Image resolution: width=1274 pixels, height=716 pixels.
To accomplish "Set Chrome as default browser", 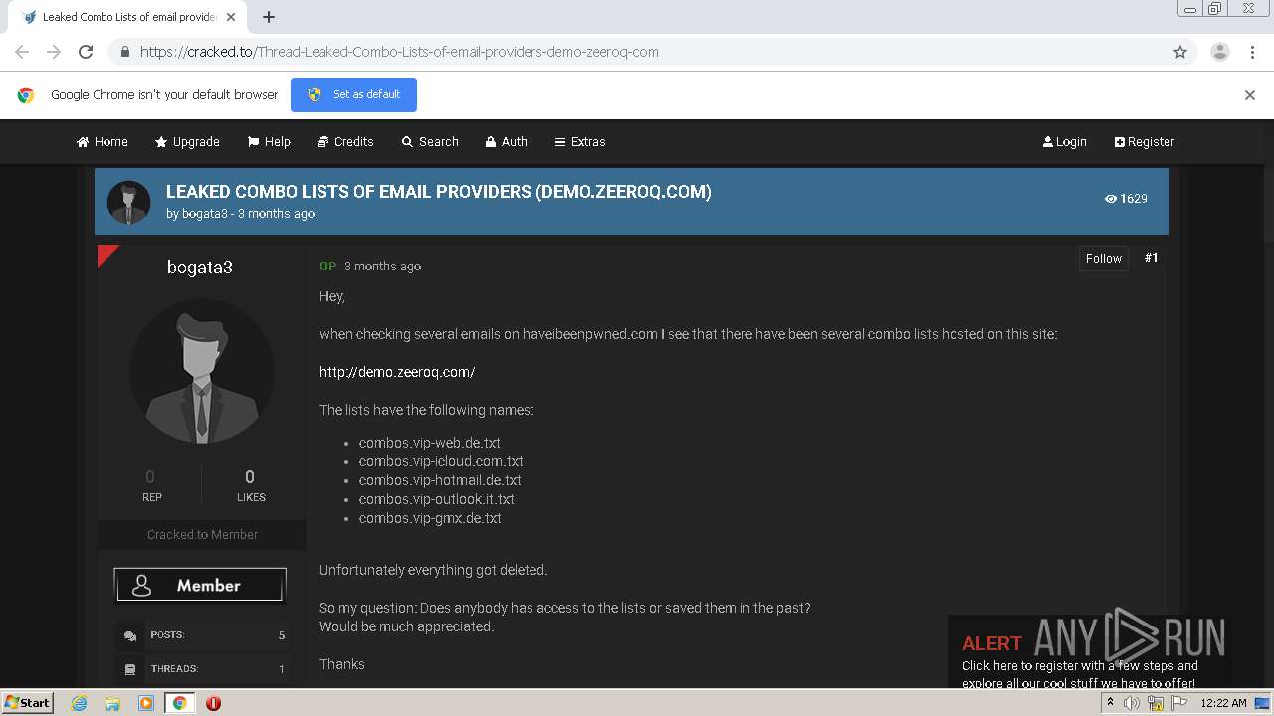I will [353, 94].
